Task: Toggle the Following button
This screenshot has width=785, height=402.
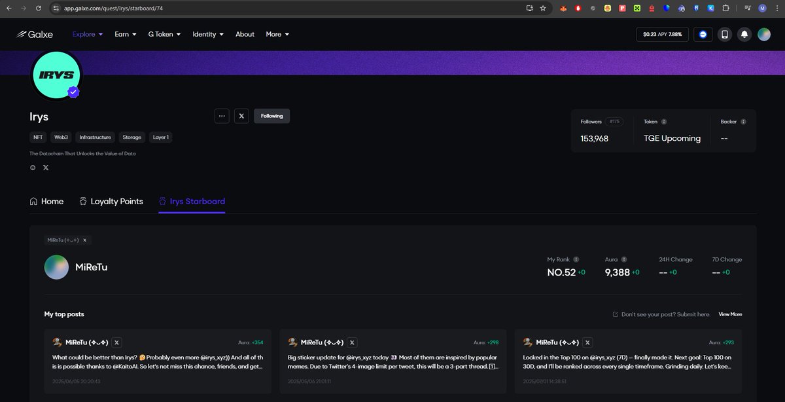Action: point(271,116)
